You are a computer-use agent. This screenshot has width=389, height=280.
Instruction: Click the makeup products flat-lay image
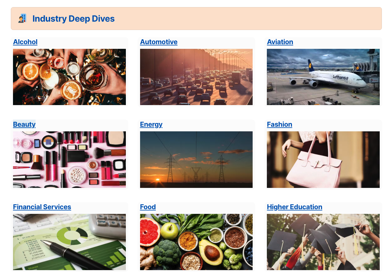tap(69, 159)
